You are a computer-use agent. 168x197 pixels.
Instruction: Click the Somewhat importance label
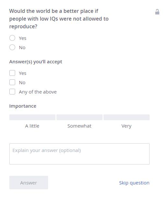coord(79,126)
